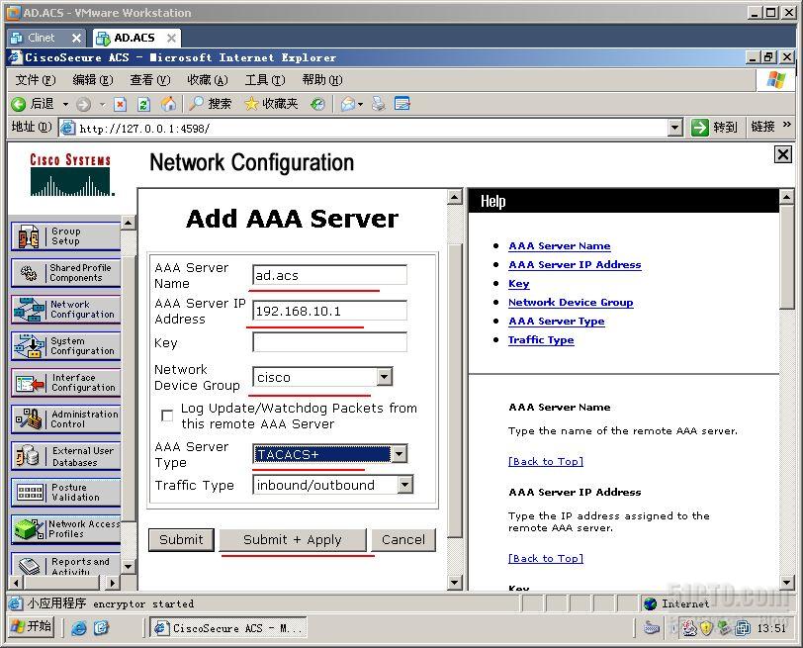The image size is (803, 648).
Task: Close the AD.ACS VM tab
Action: pos(171,38)
